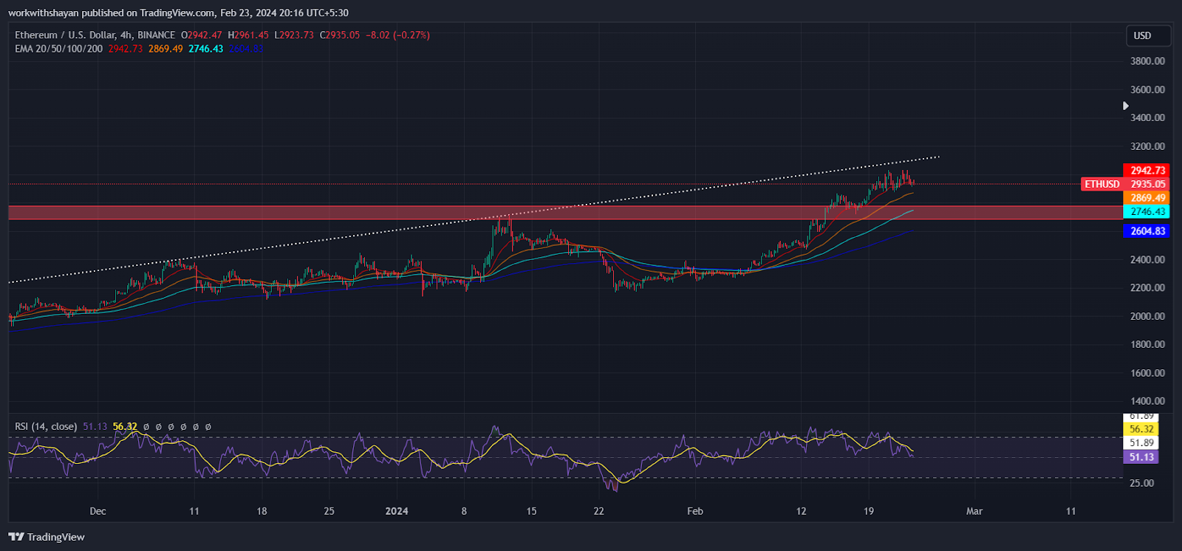
Task: Click the RSI legend value 51.13
Action: (95, 426)
